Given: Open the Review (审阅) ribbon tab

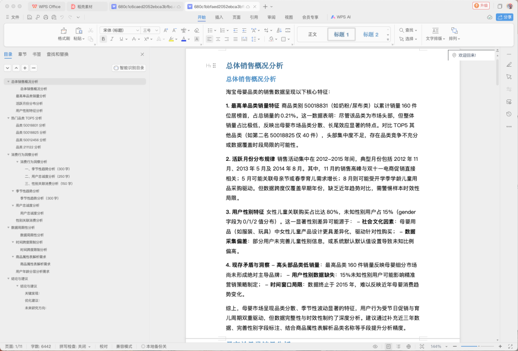Looking at the screenshot, I should pos(271,17).
